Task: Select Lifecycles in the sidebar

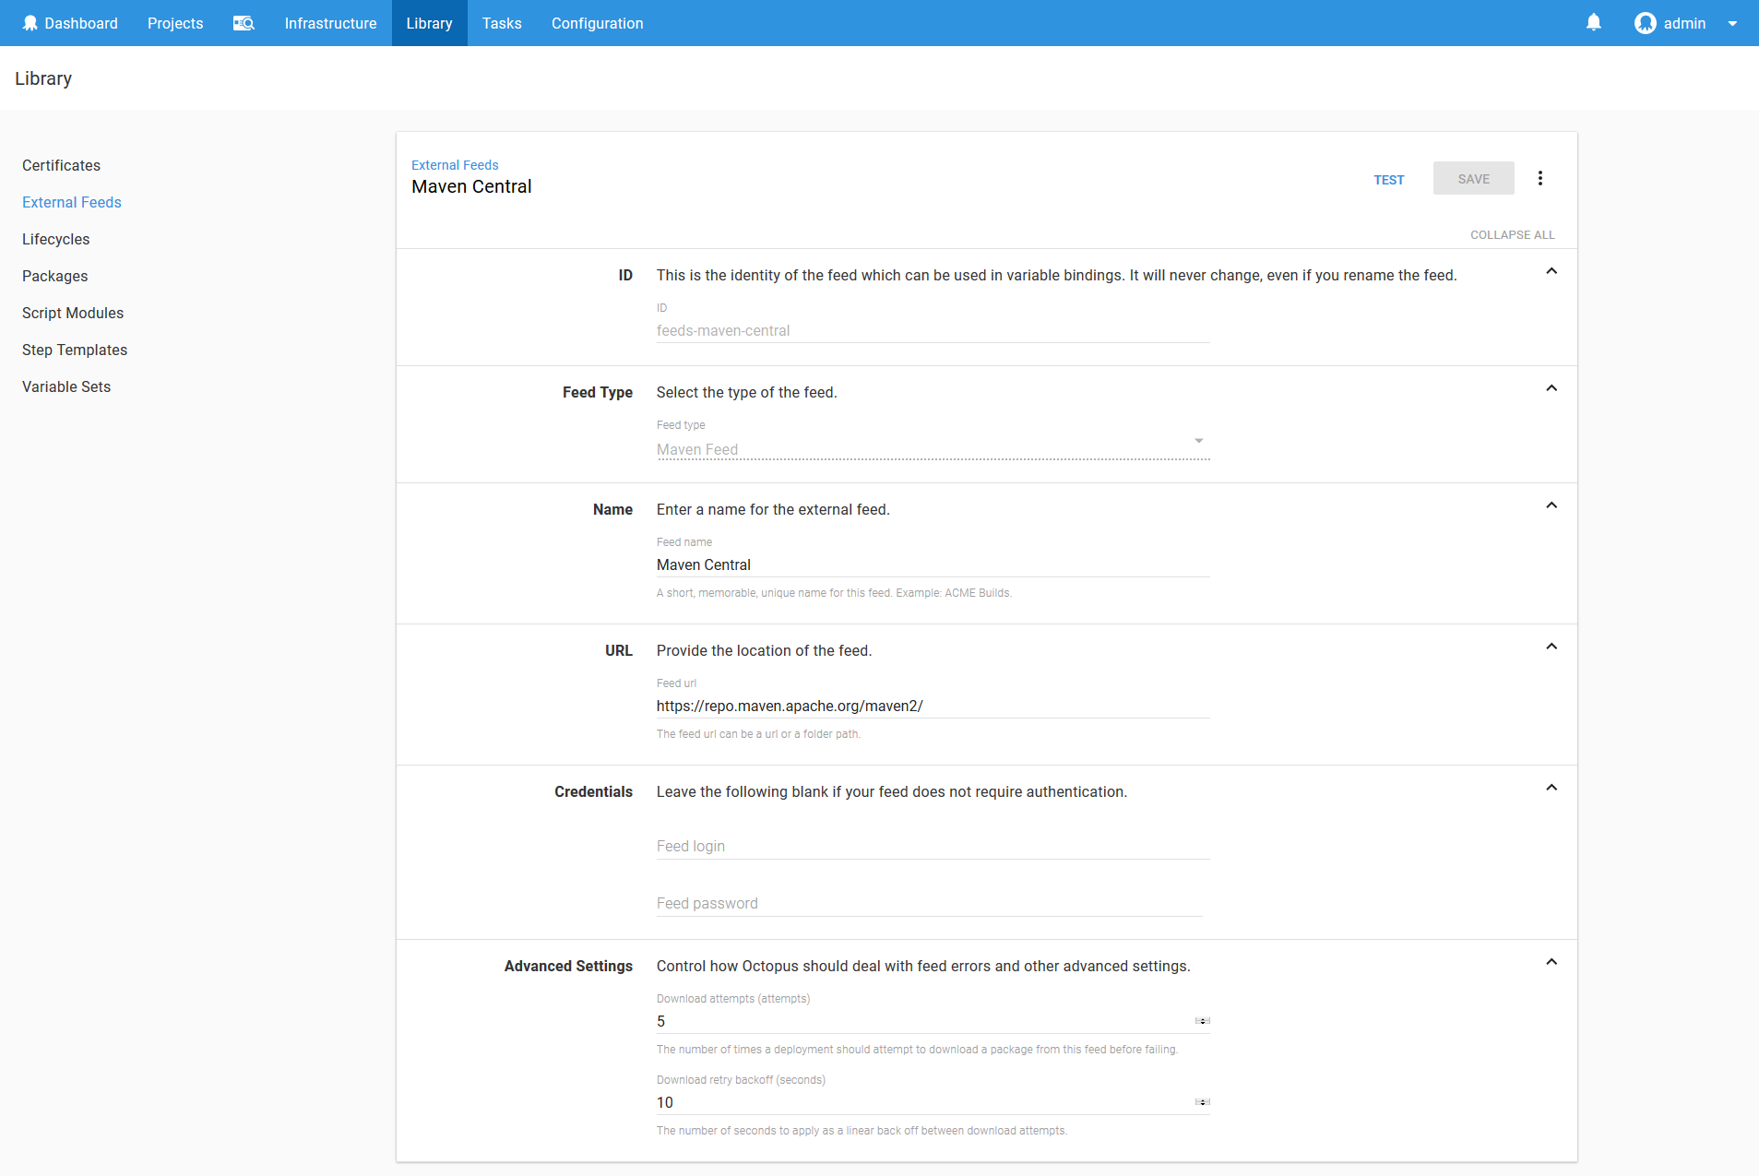Action: [x=55, y=239]
